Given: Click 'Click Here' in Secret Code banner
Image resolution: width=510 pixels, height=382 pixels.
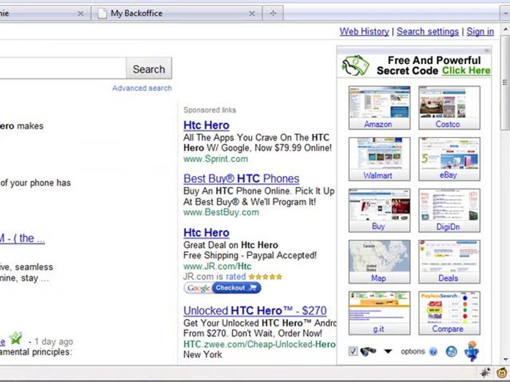Looking at the screenshot, I should point(466,71).
